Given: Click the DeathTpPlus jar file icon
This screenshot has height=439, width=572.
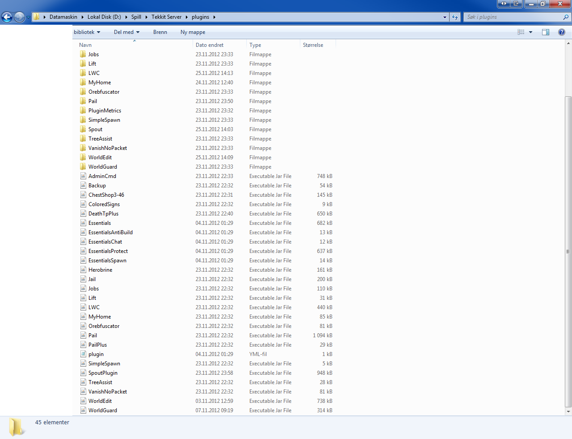Looking at the screenshot, I should [83, 213].
